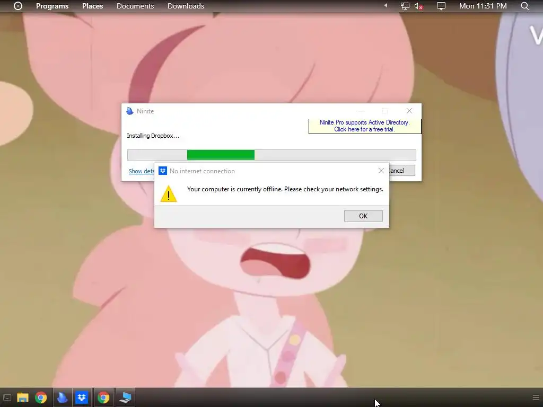Click the Ninite Pro free trial banner
The height and width of the screenshot is (407, 543).
[365, 126]
